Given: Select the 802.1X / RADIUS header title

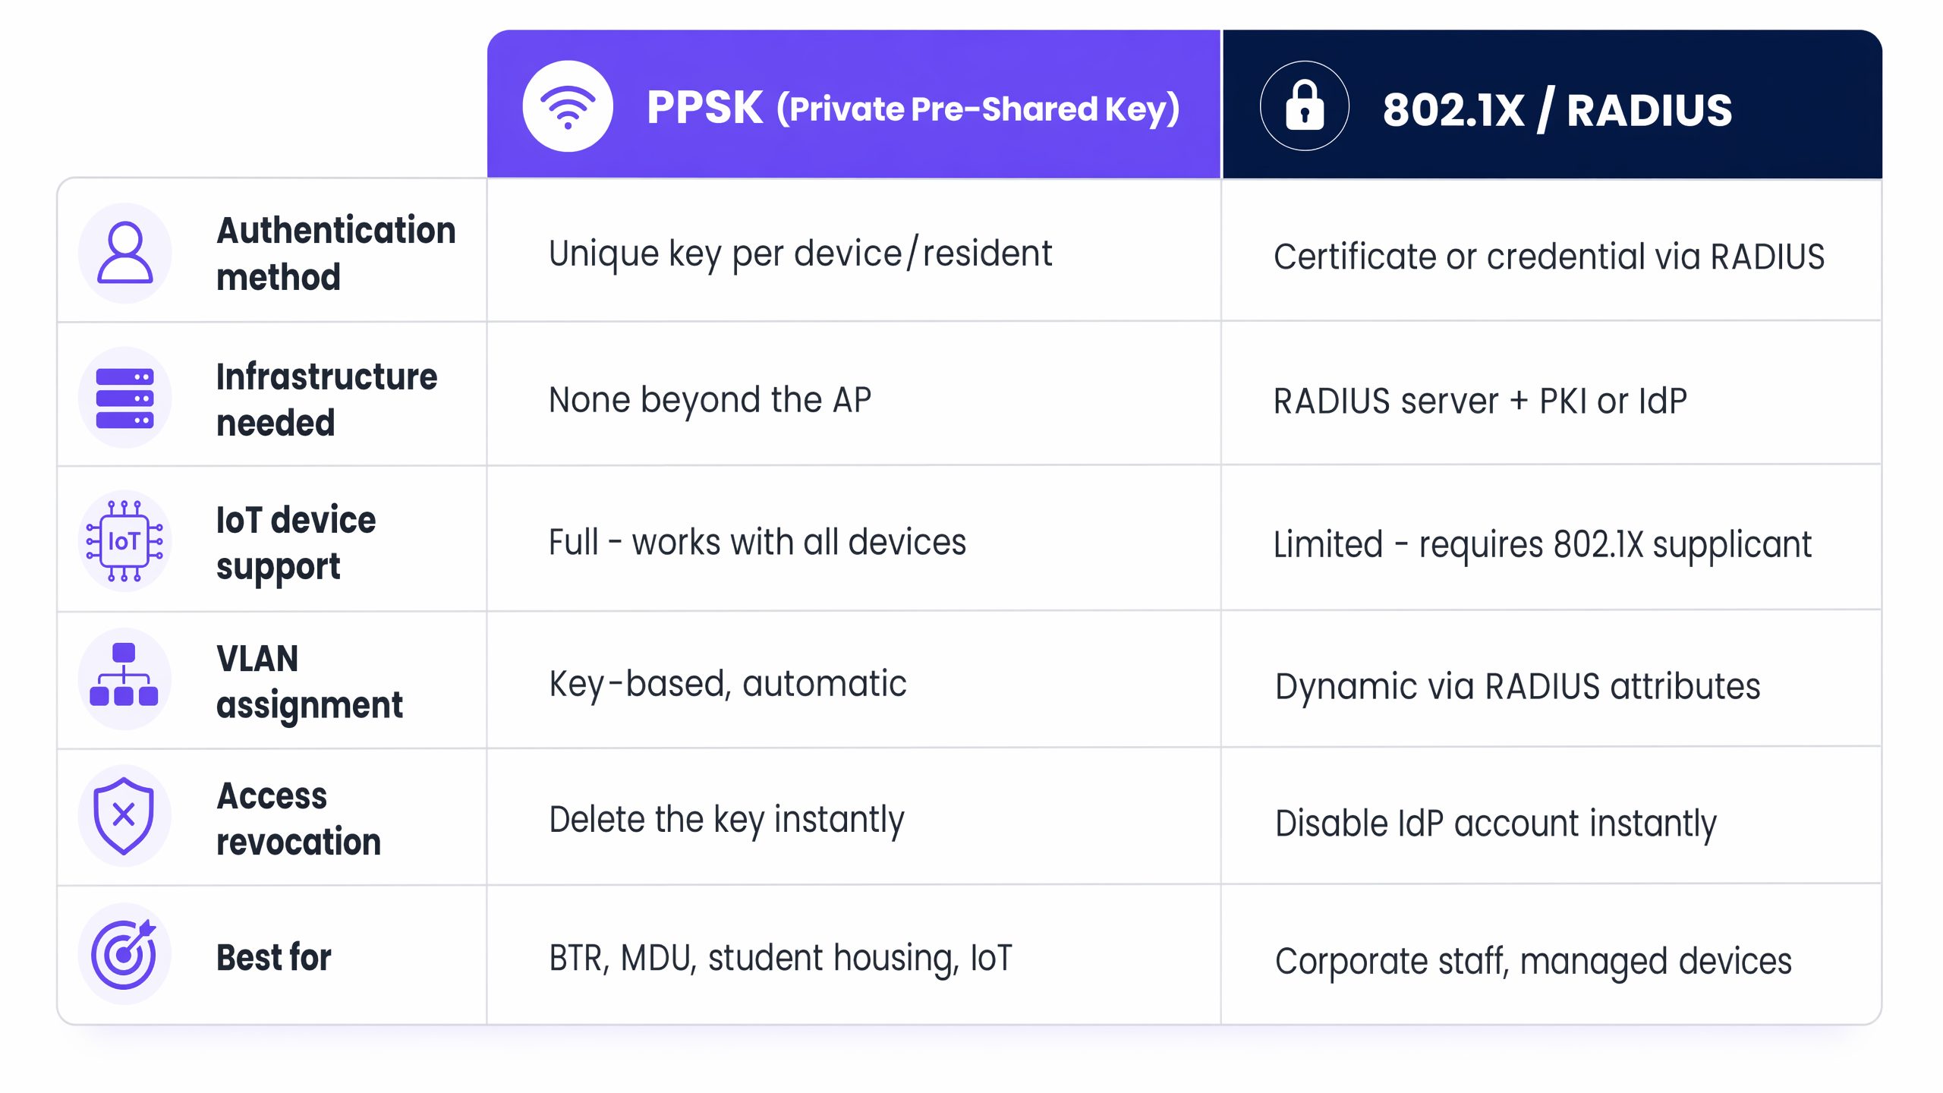Looking at the screenshot, I should pyautogui.click(x=1557, y=109).
